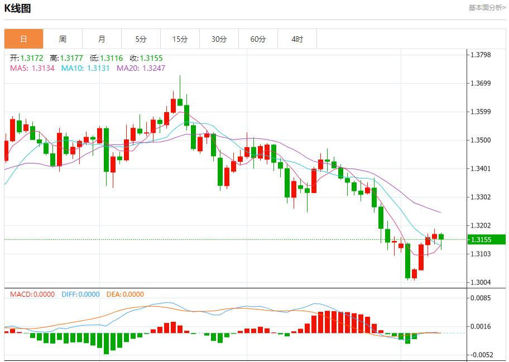
Task: Click the 1.3798 price axis label
Action: coord(481,55)
